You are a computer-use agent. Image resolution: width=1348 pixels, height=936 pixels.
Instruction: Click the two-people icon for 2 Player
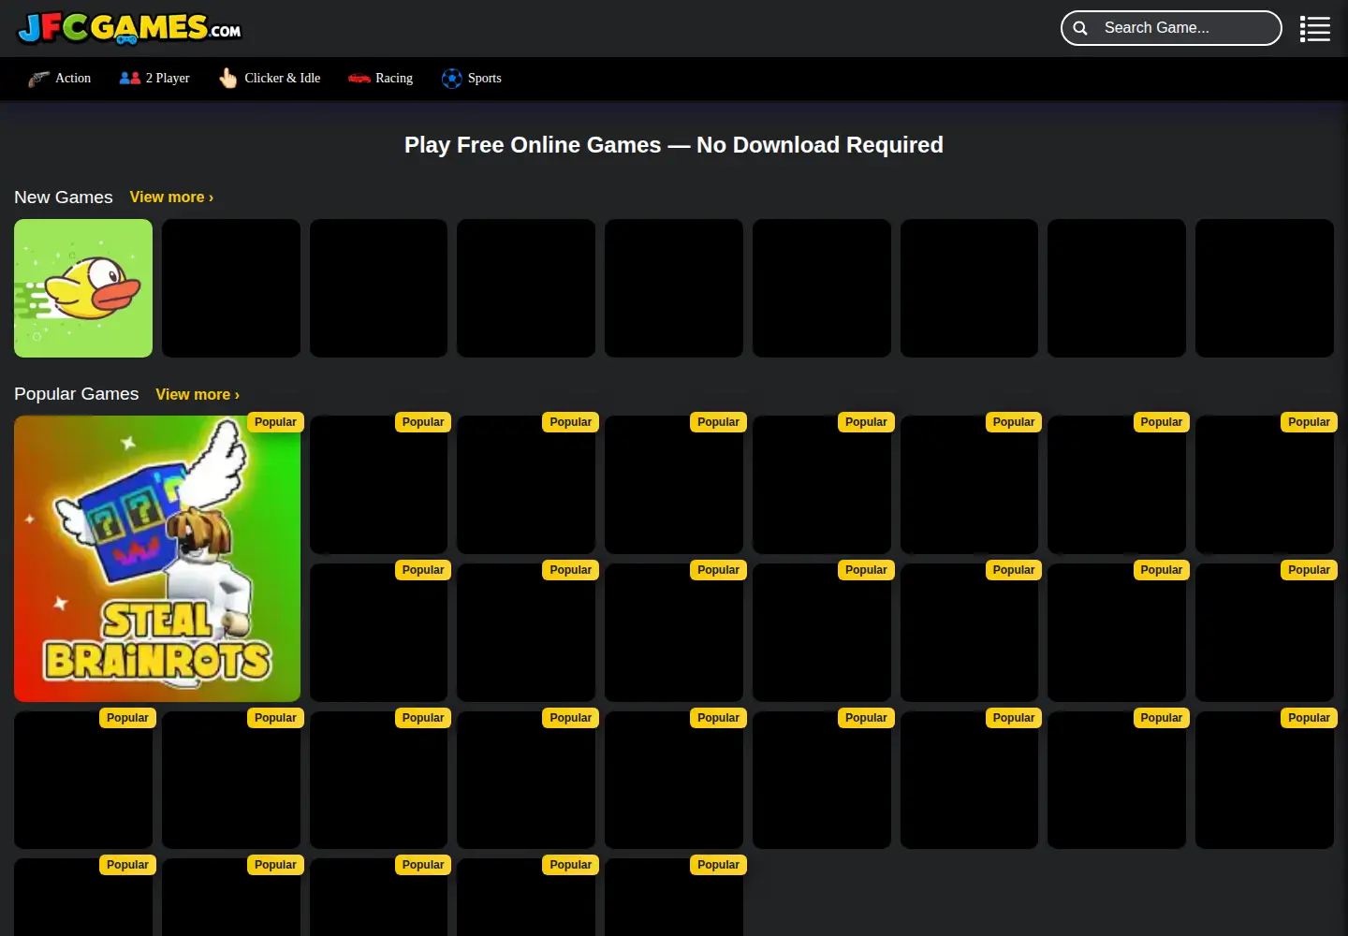130,79
